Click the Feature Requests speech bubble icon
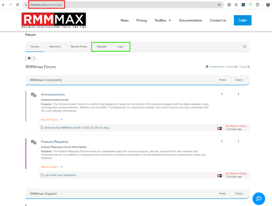The height and width of the screenshot is (206, 272). coord(33,142)
